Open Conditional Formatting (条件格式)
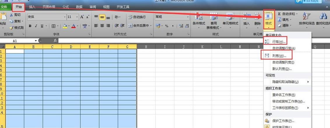The image size is (330, 128). pos(199,21)
